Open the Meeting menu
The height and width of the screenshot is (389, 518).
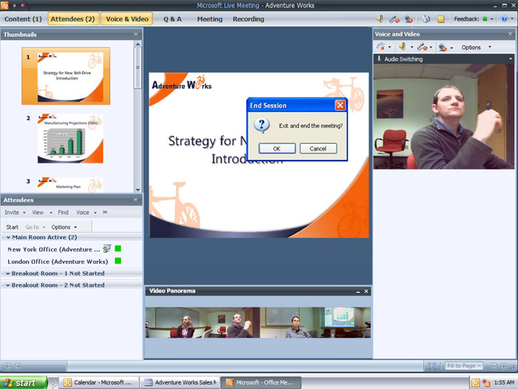tap(209, 19)
